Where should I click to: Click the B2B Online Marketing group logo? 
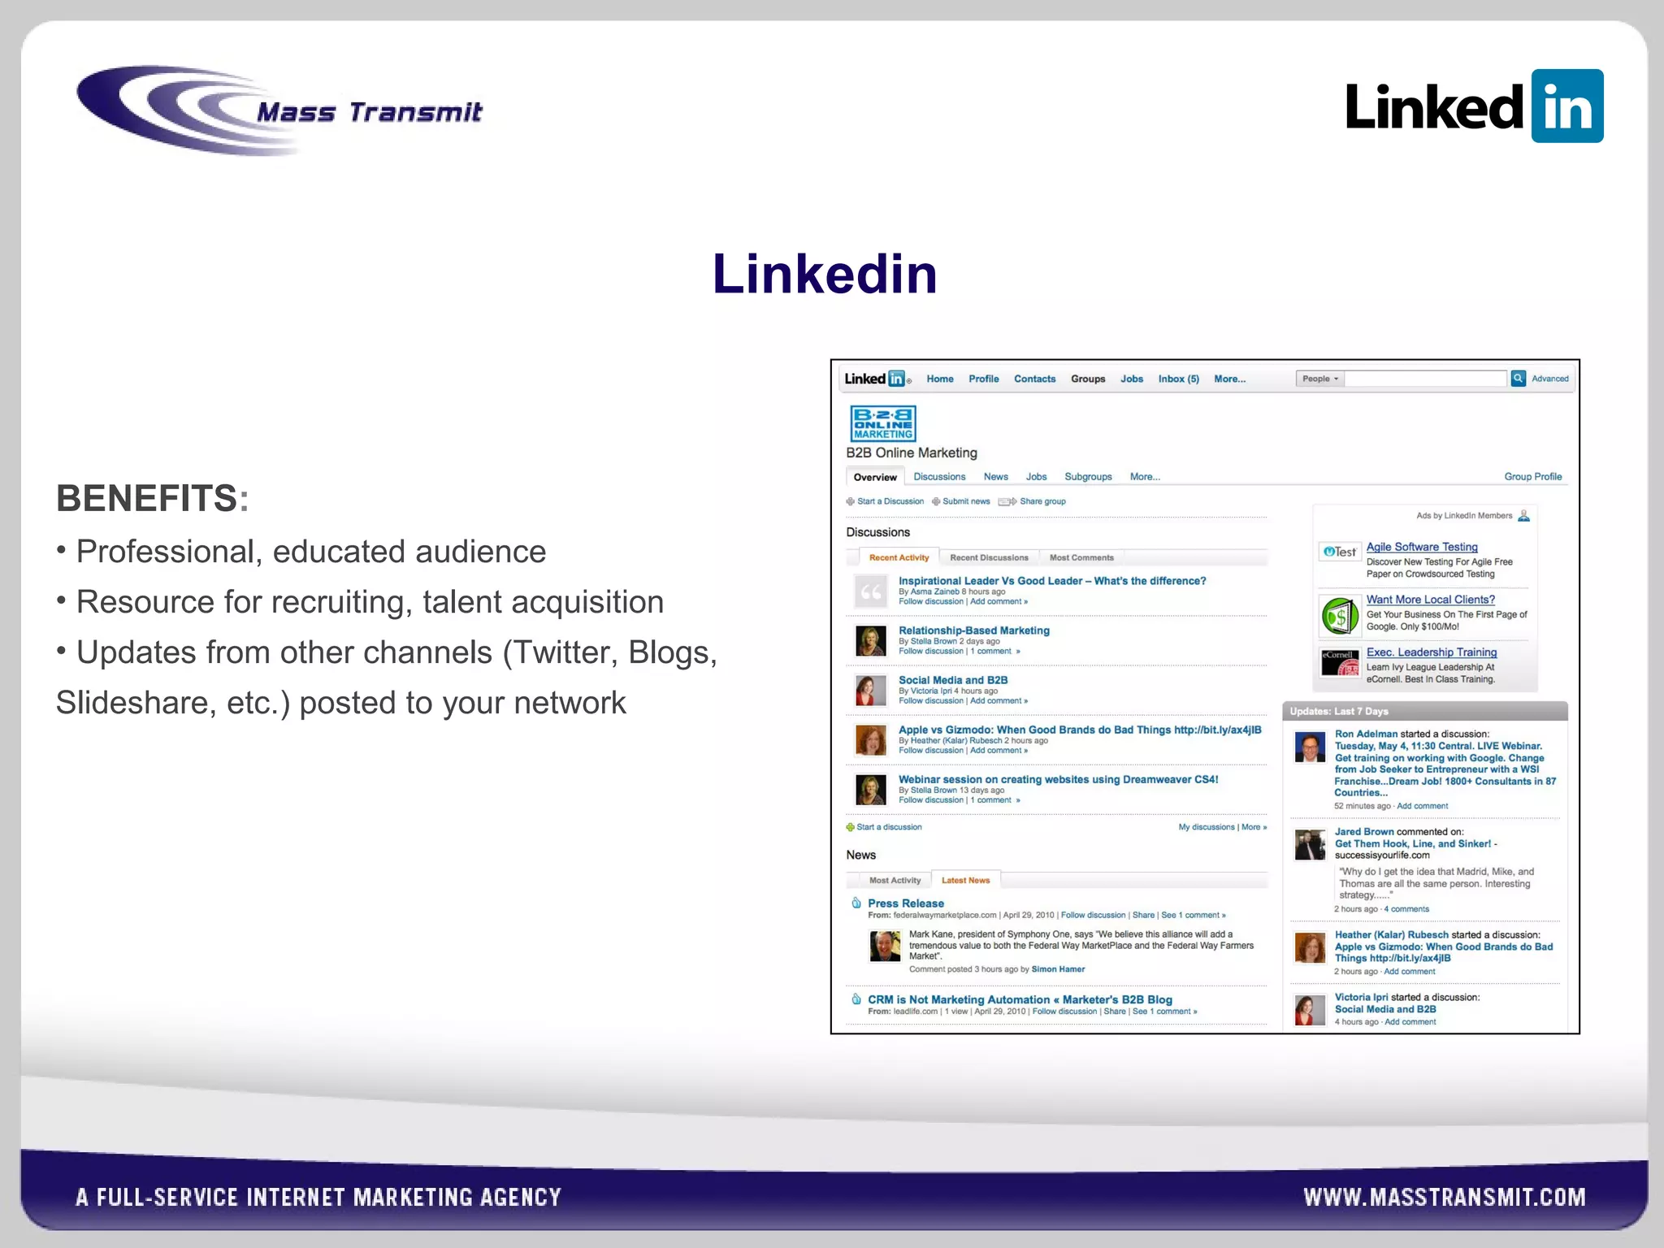(x=882, y=423)
